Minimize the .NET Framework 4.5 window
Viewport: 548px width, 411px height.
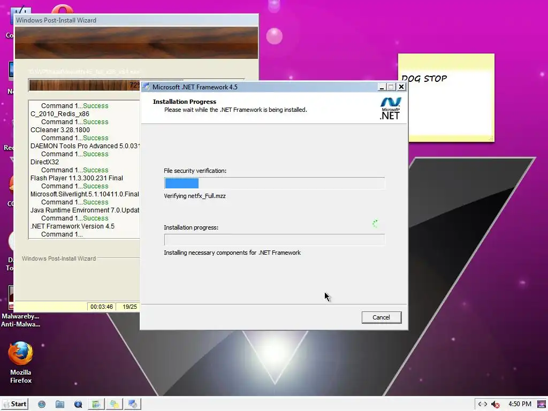382,87
